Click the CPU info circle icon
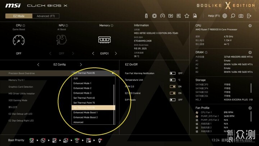Screen dimensions: 259x146 click(x=24, y=26)
